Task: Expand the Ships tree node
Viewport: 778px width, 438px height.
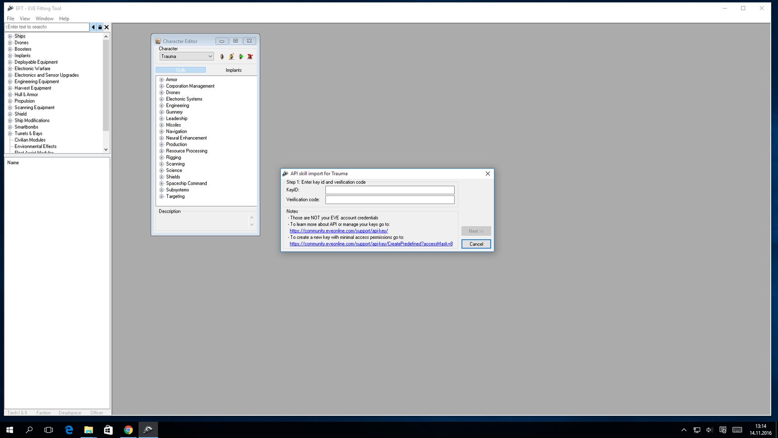Action: pos(10,36)
